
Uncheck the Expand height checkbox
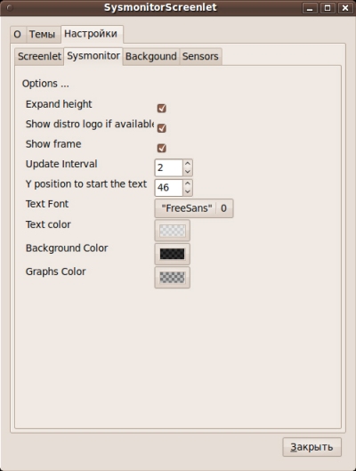(161, 108)
